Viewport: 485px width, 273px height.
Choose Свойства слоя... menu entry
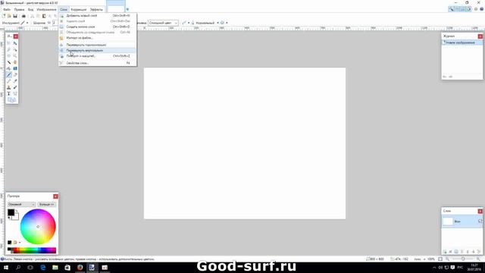click(98, 63)
